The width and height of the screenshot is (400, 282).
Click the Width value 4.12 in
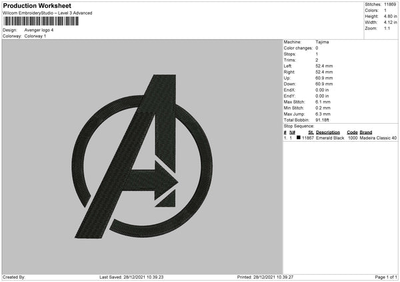[x=390, y=23]
